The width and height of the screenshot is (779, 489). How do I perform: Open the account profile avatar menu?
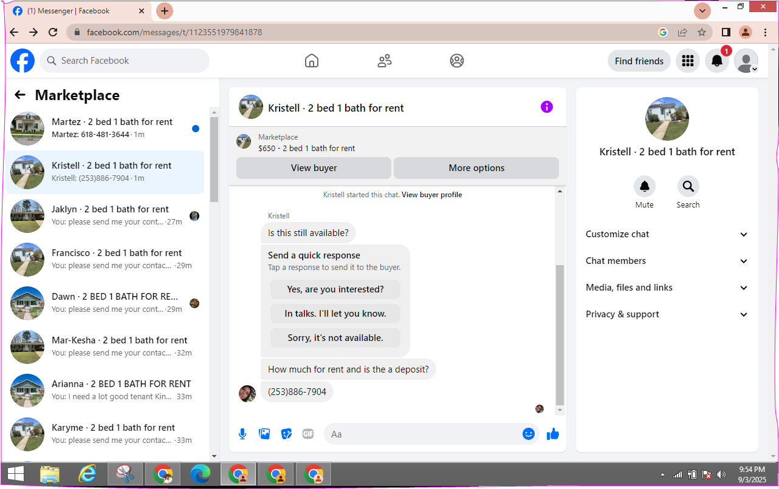click(x=746, y=61)
